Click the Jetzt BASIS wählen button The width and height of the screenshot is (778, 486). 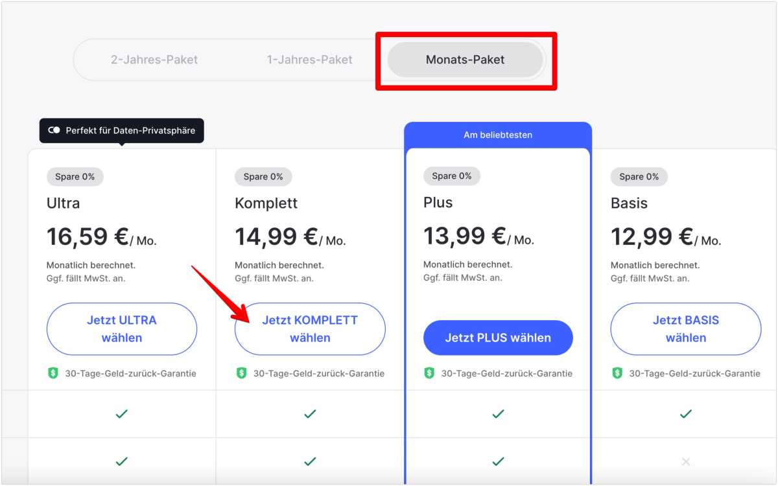685,329
